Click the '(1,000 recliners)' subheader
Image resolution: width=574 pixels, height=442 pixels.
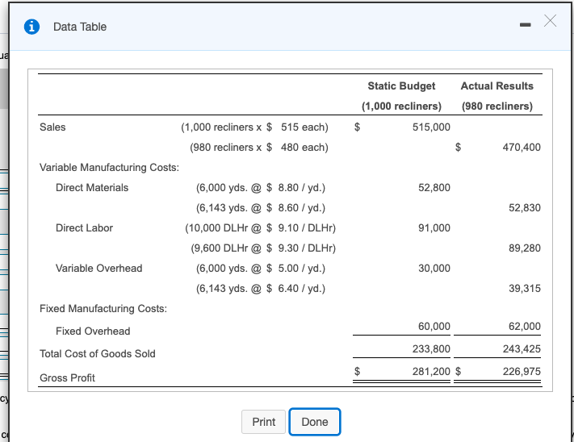tap(401, 106)
